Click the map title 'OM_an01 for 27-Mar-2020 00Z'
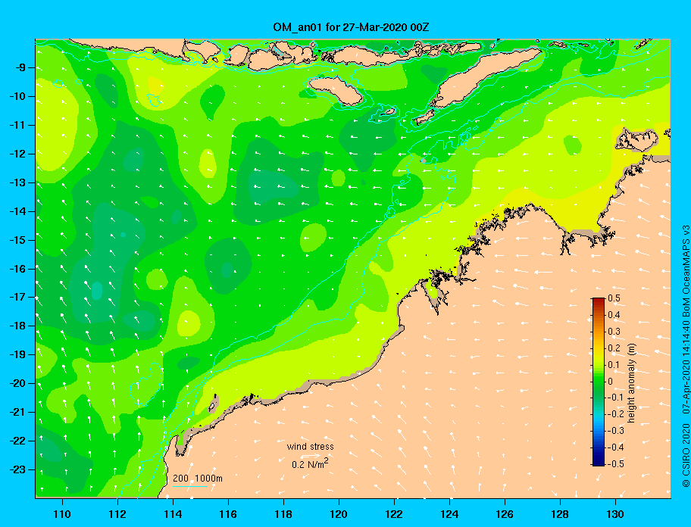This screenshot has height=527, width=691. click(x=351, y=27)
